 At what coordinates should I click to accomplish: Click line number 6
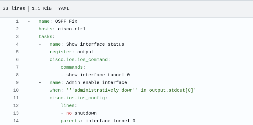click(x=17, y=60)
